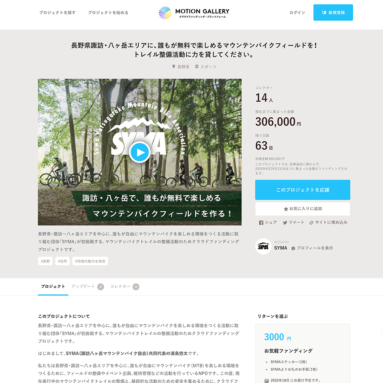The height and width of the screenshot is (383, 383).
Task: Click the profile info icon
Action: click(x=293, y=248)
